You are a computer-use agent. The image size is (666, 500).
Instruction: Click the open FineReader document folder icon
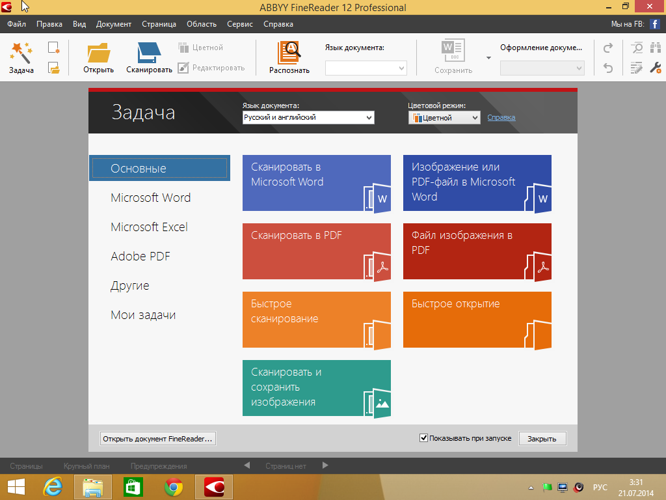pyautogui.click(x=54, y=68)
